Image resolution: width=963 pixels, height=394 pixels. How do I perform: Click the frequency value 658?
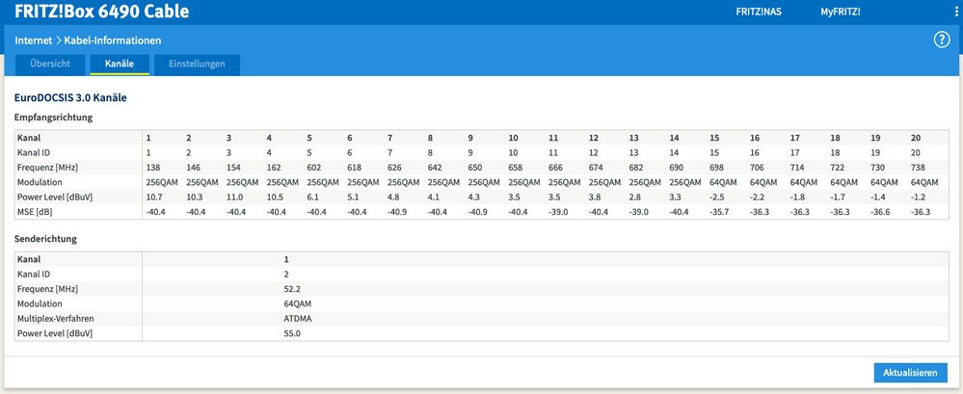click(x=515, y=168)
